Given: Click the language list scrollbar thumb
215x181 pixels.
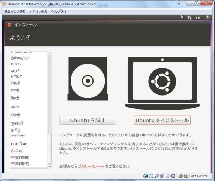Looking at the screenshot, I should click(x=50, y=148).
